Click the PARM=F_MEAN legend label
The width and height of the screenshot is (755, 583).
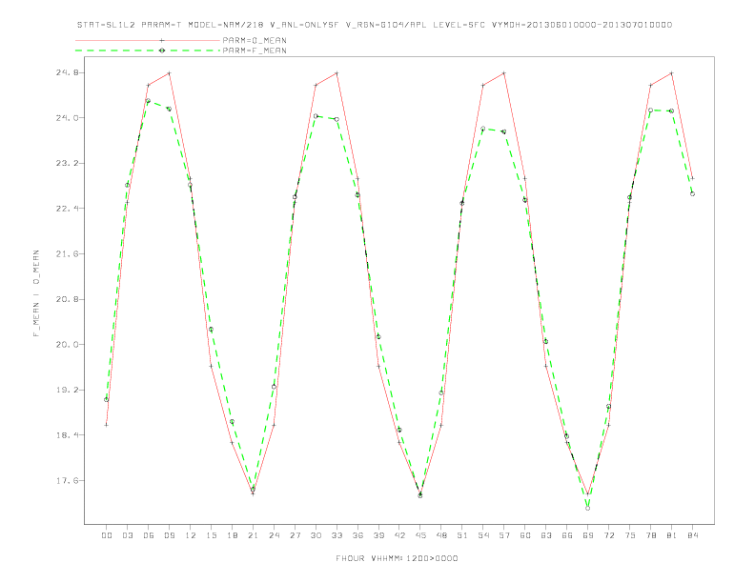[255, 50]
